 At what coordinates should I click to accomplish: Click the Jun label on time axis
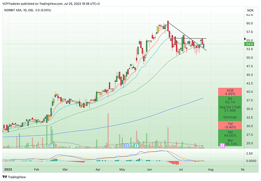click(149, 169)
